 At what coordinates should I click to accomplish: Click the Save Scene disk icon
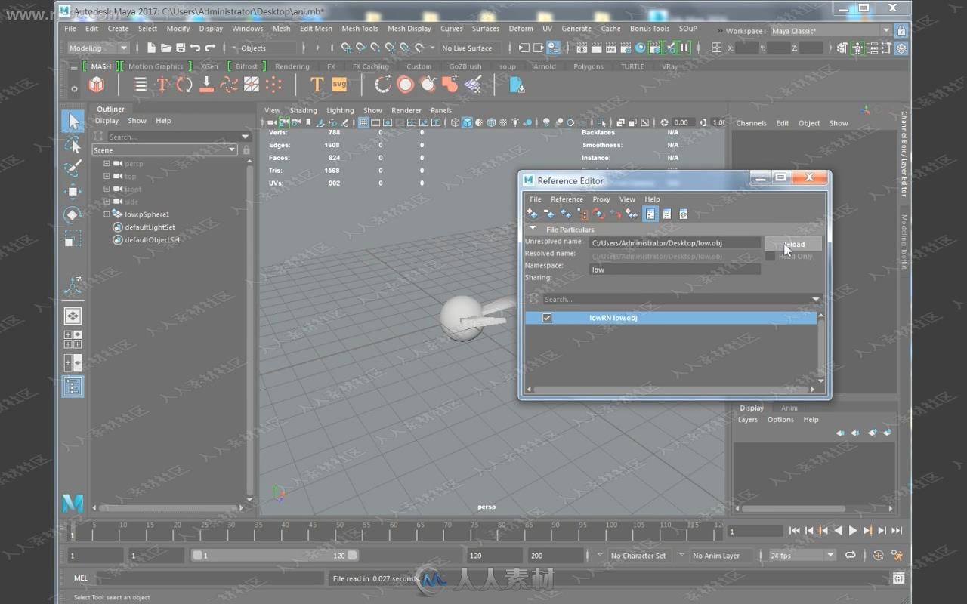180,48
